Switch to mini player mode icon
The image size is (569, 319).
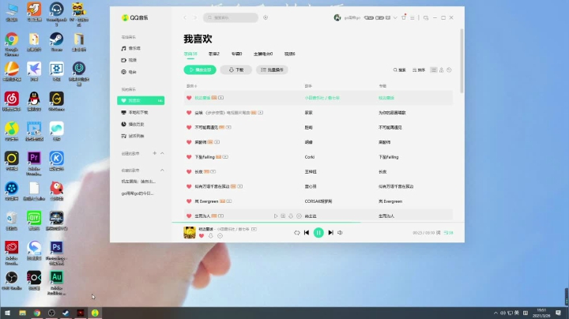[x=426, y=17]
